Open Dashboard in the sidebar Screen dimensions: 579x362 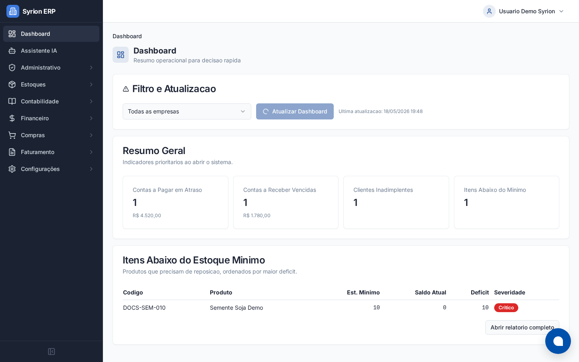(x=51, y=34)
